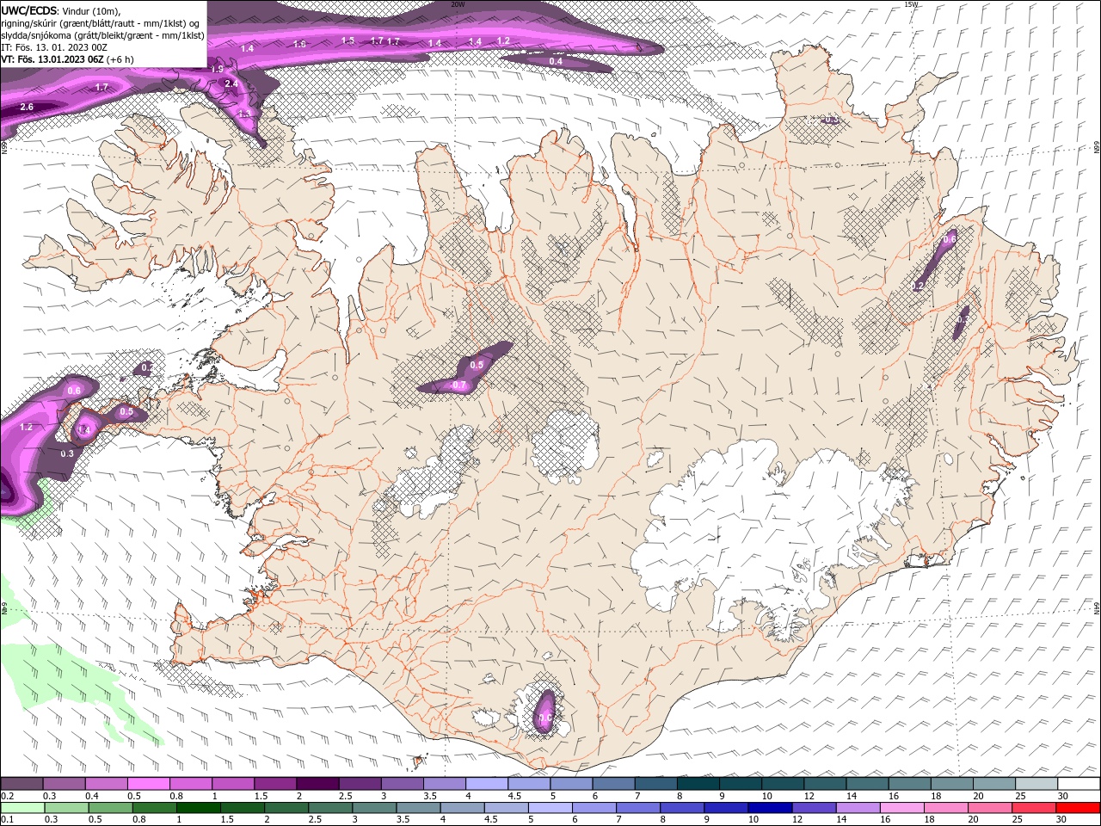This screenshot has height=826, width=1101.
Task: Select the lavender swatch between 4 and 4.5, top row
Action: [486, 783]
